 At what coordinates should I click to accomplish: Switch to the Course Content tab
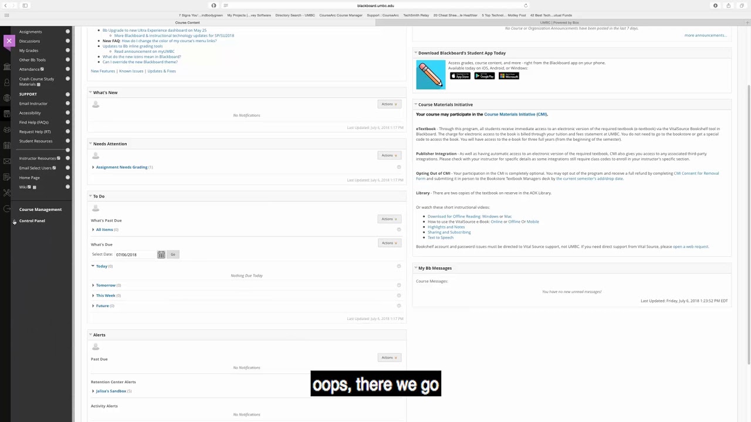pos(188,23)
